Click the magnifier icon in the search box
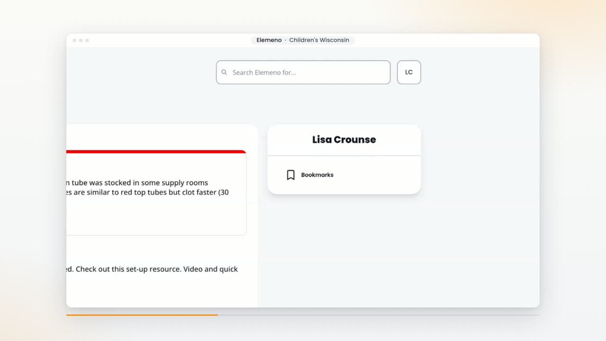Screen dimensions: 606x341 (x=224, y=72)
